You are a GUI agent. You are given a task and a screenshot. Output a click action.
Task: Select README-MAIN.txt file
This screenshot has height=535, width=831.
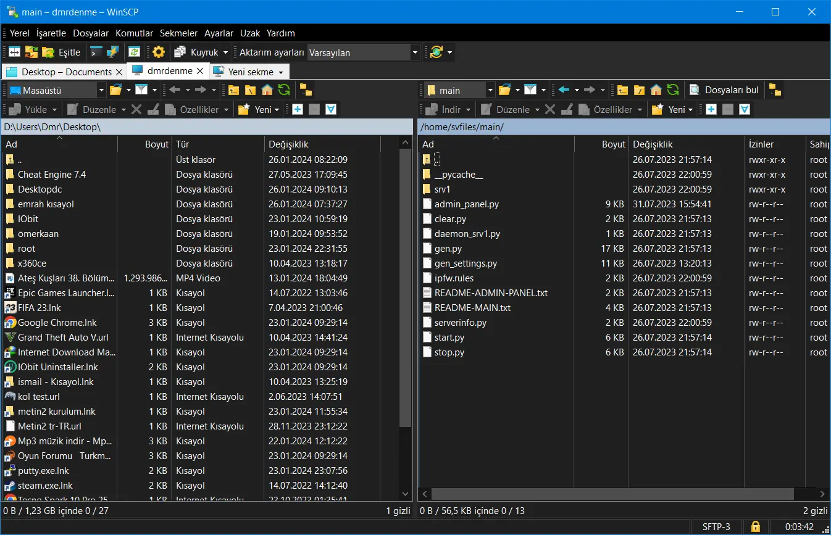[472, 308]
